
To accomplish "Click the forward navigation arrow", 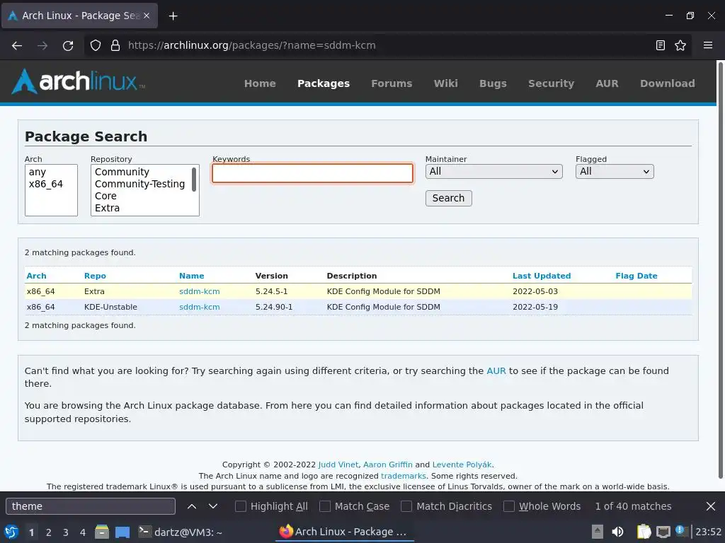I will click(42, 45).
